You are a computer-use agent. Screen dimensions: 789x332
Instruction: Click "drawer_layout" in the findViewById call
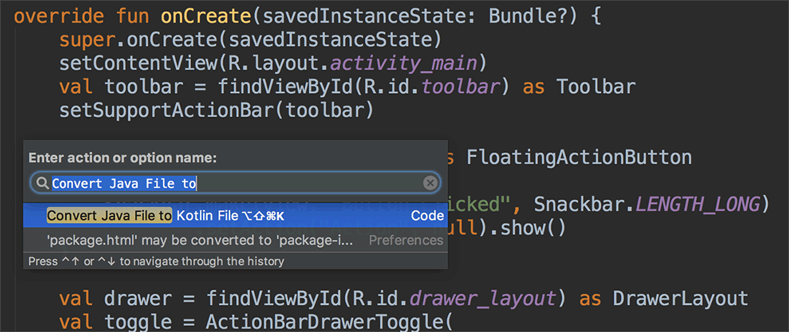pyautogui.click(x=483, y=299)
